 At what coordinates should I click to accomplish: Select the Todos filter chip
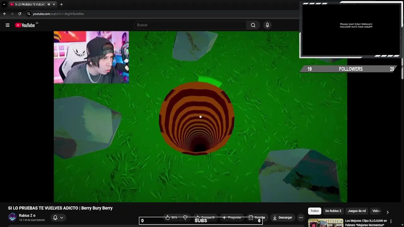(x=315, y=211)
